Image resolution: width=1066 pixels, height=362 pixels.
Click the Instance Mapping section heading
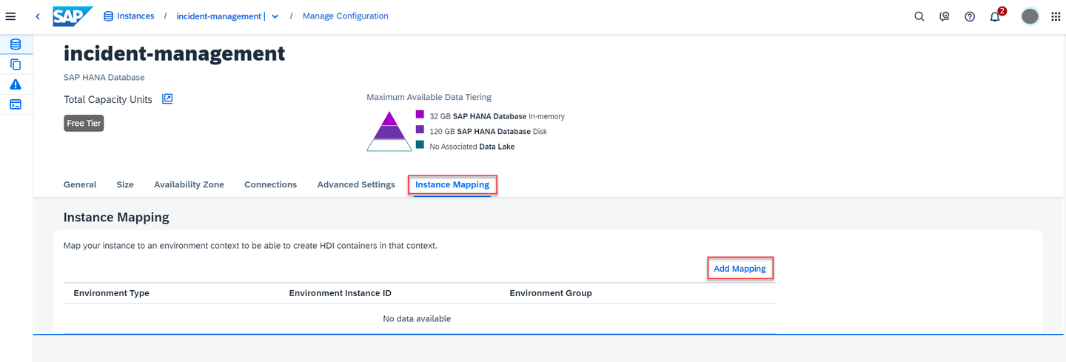point(116,218)
